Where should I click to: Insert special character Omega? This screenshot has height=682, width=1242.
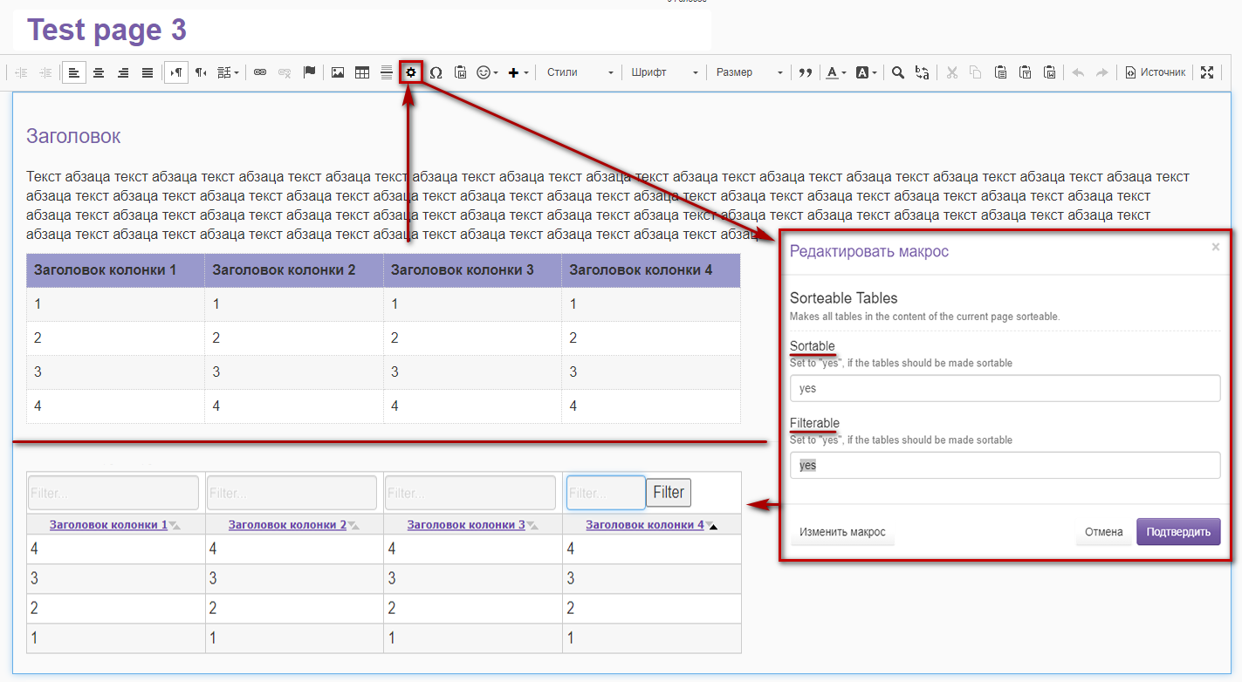(436, 72)
